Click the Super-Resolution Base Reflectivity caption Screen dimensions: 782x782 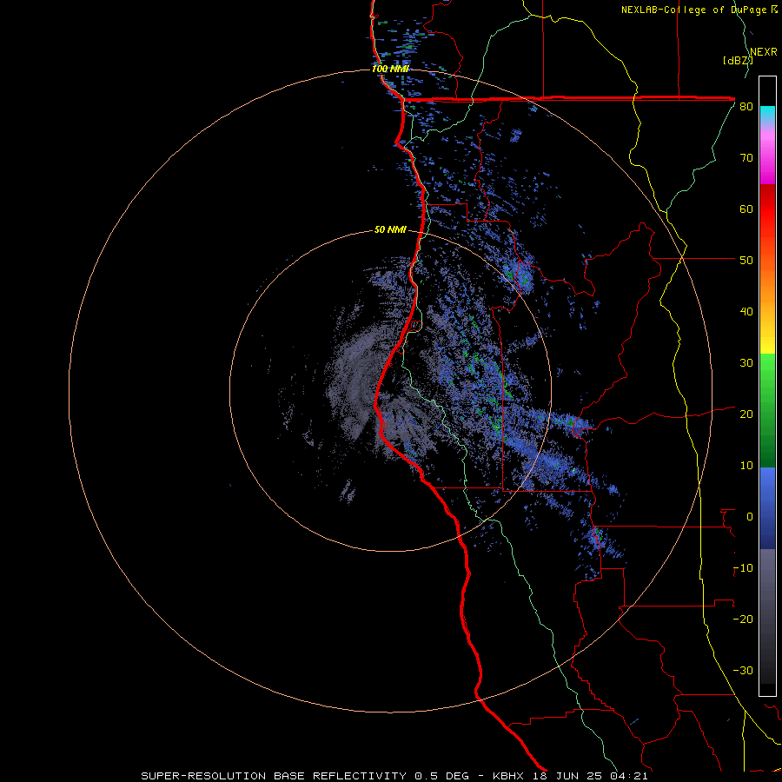click(274, 776)
